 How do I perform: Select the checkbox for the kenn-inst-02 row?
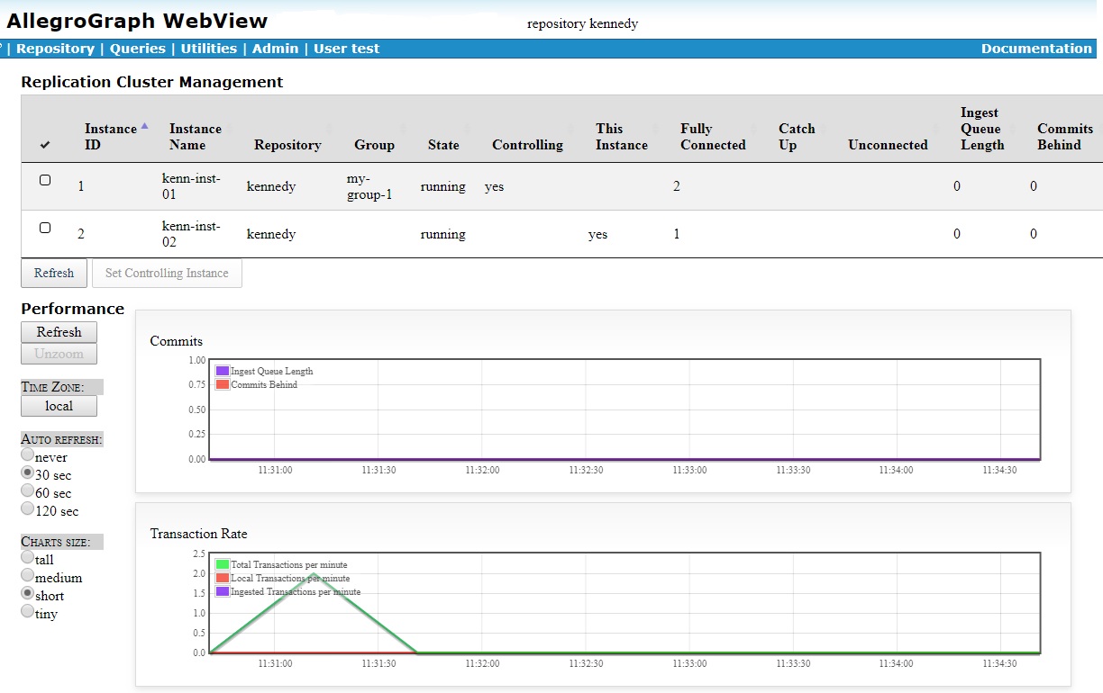pos(45,228)
